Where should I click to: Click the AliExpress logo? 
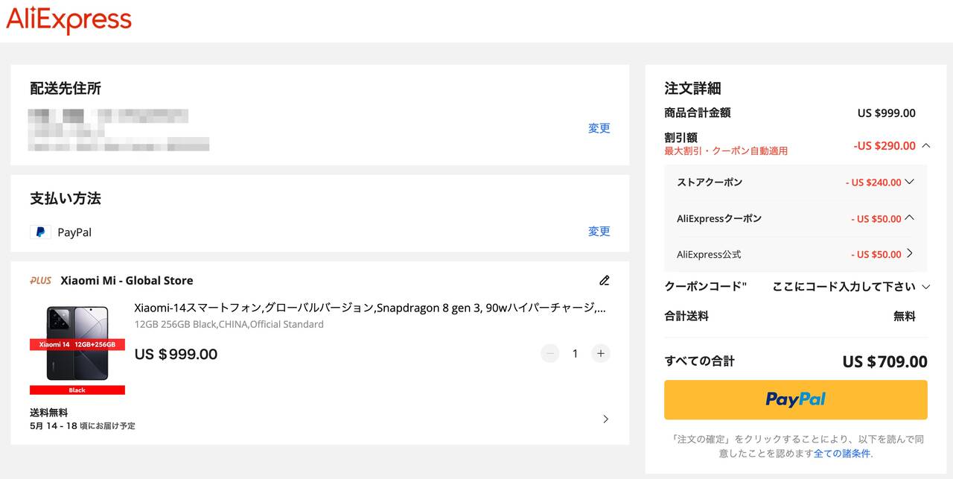coord(68,20)
